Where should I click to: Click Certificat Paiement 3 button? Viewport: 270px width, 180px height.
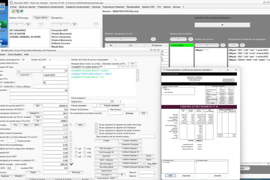click(130, 159)
